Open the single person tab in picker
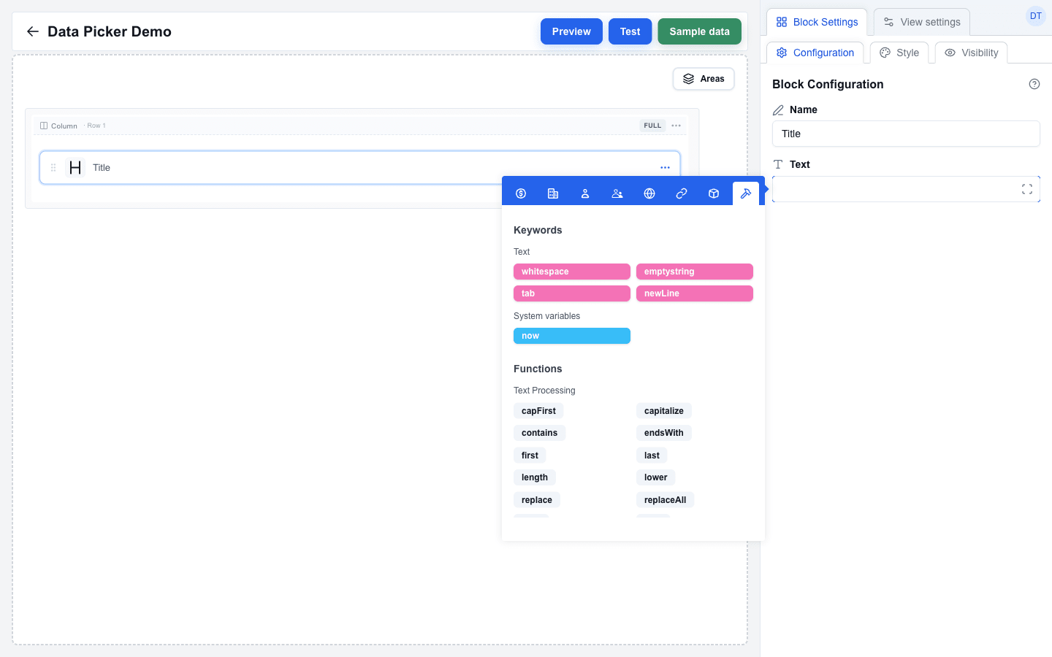This screenshot has width=1052, height=657. pyautogui.click(x=585, y=193)
